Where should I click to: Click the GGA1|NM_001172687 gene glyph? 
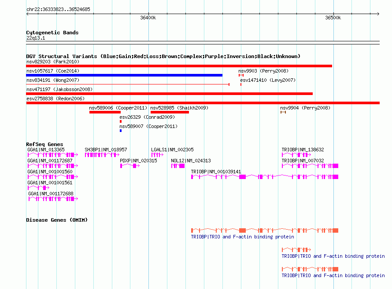pyautogui.click(x=53, y=166)
